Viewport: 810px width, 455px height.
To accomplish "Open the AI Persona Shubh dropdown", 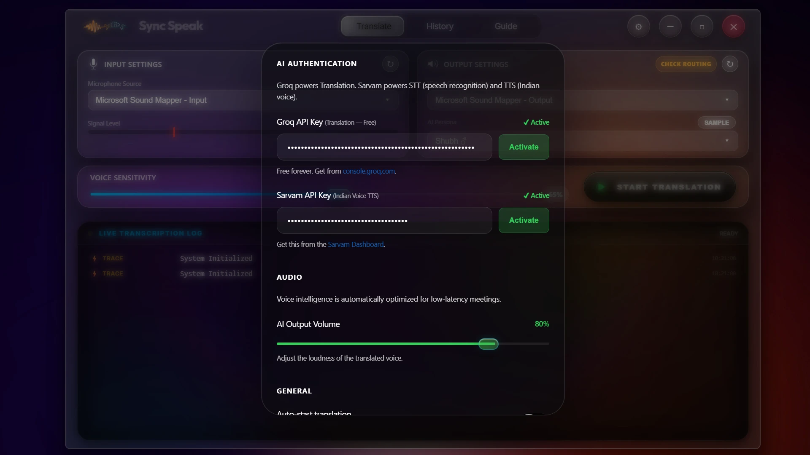I will (x=582, y=141).
